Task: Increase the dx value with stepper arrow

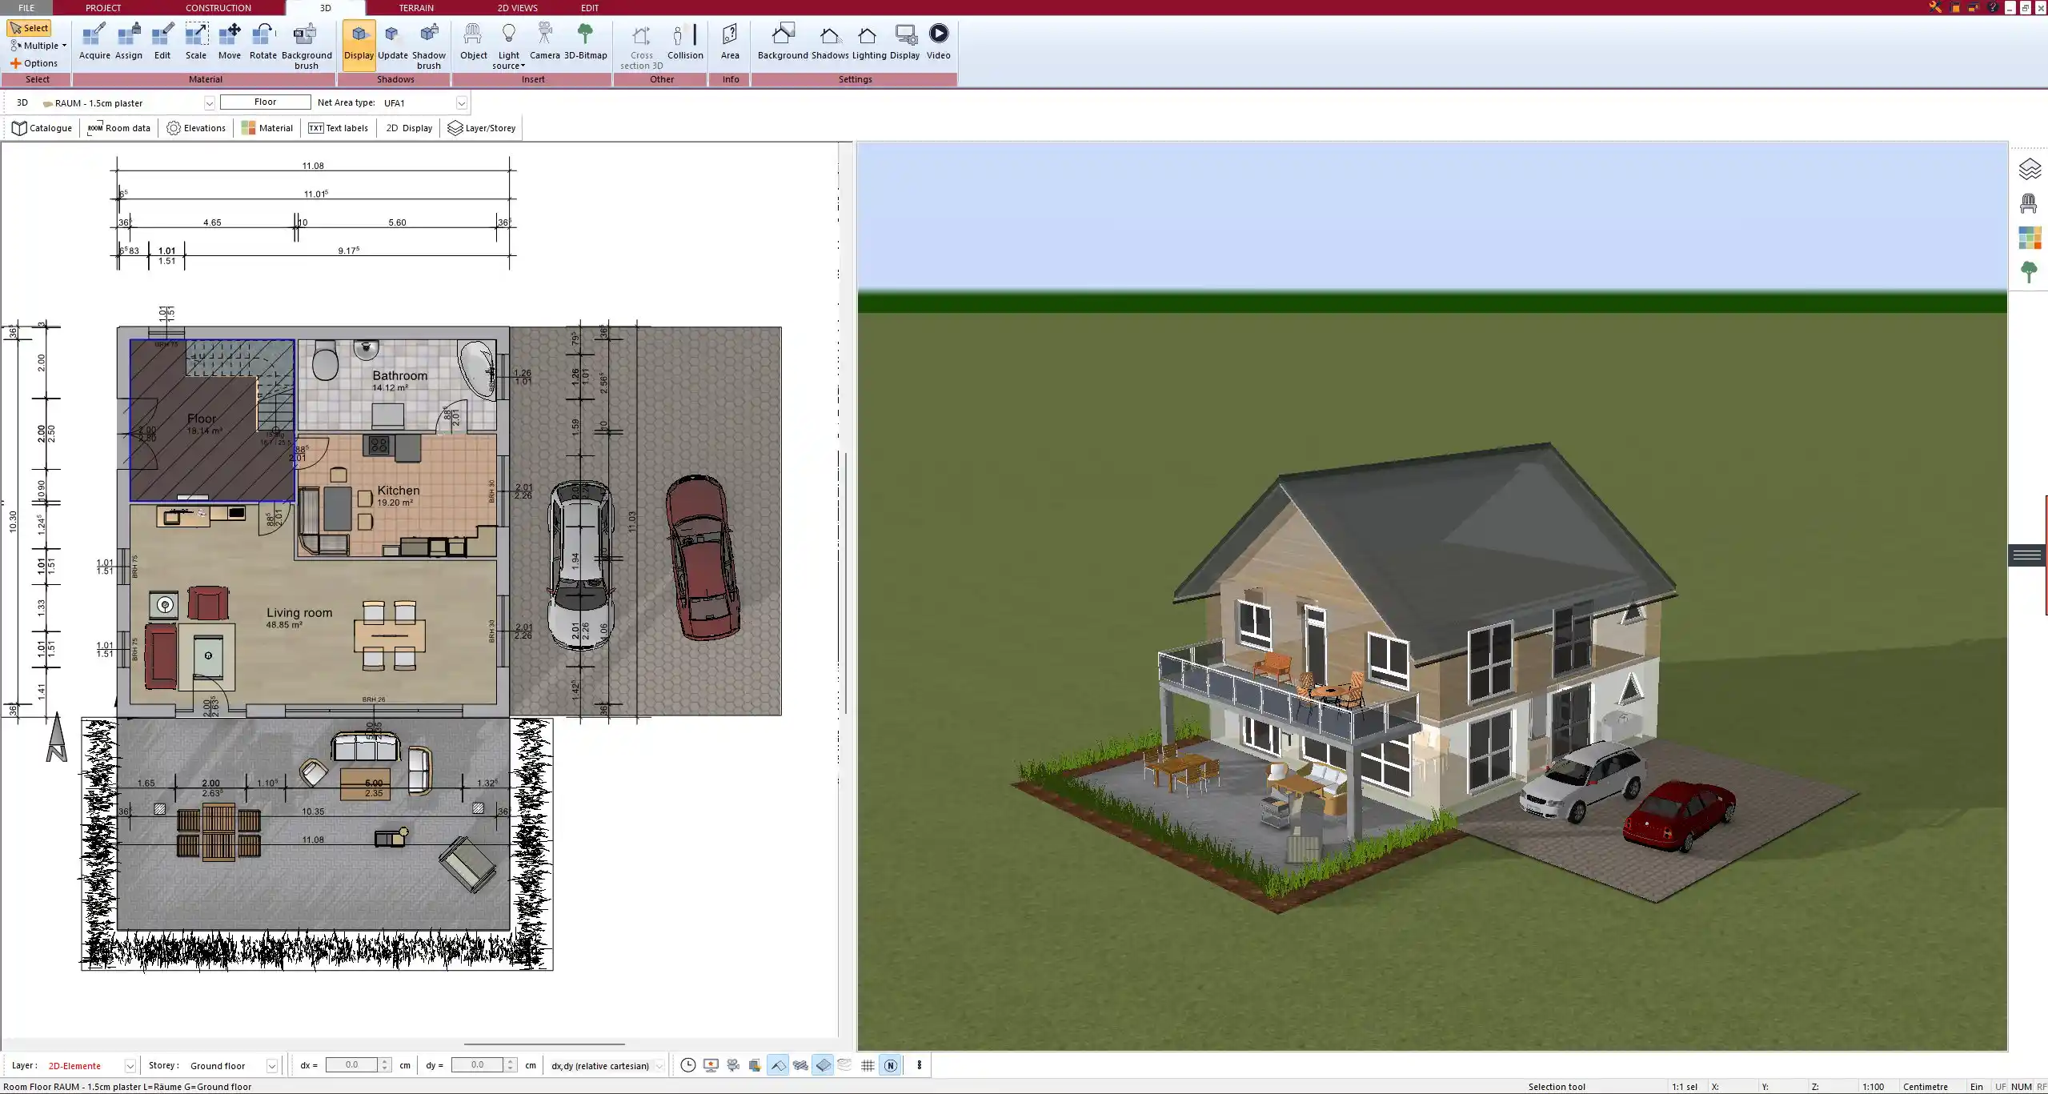Action: pyautogui.click(x=385, y=1061)
